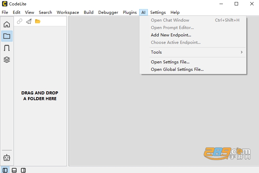259x173 pixels.
Task: Open the Settings menu
Action: (158, 12)
